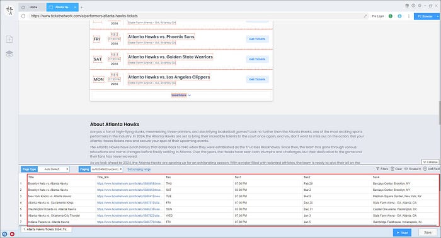Switch to the Home tab
Image resolution: width=441 pixels, height=238 pixels.
33,8
